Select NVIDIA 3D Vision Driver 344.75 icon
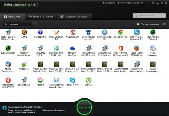This screenshot has height=116, width=169. [x=56, y=64]
